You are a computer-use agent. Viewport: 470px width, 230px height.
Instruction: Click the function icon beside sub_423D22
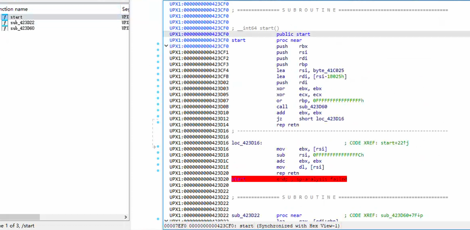point(5,23)
